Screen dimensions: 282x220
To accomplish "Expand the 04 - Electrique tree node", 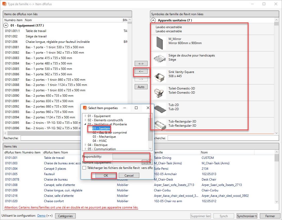I will (x=85, y=145).
